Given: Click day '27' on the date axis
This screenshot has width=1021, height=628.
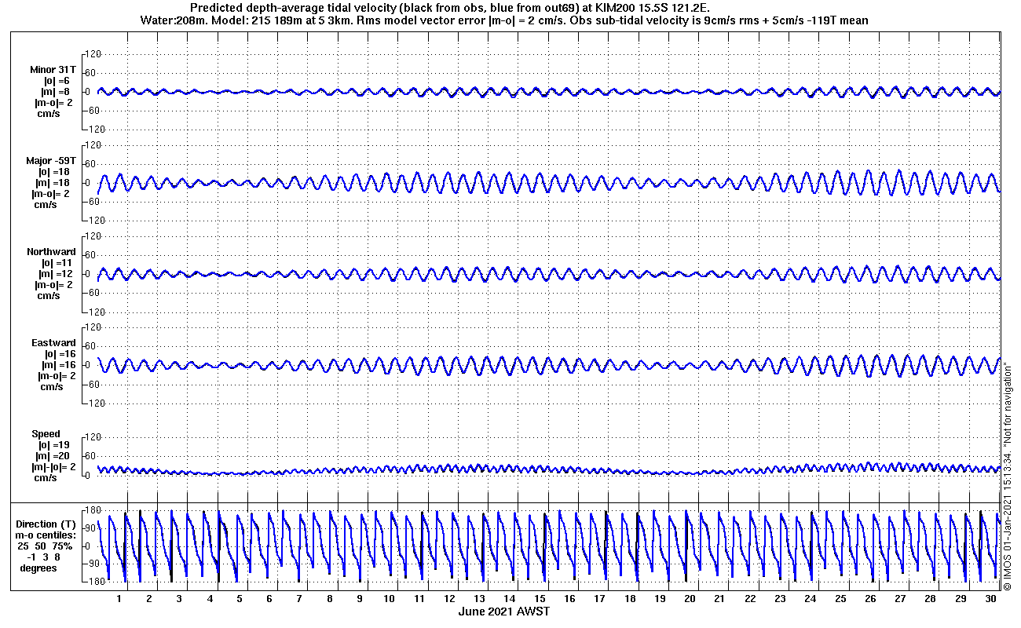Looking at the screenshot, I should point(900,599).
